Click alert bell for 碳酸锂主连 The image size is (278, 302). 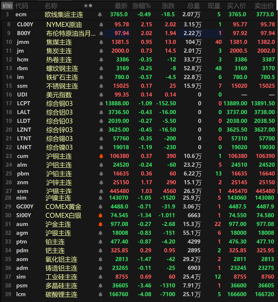(x=100, y=295)
